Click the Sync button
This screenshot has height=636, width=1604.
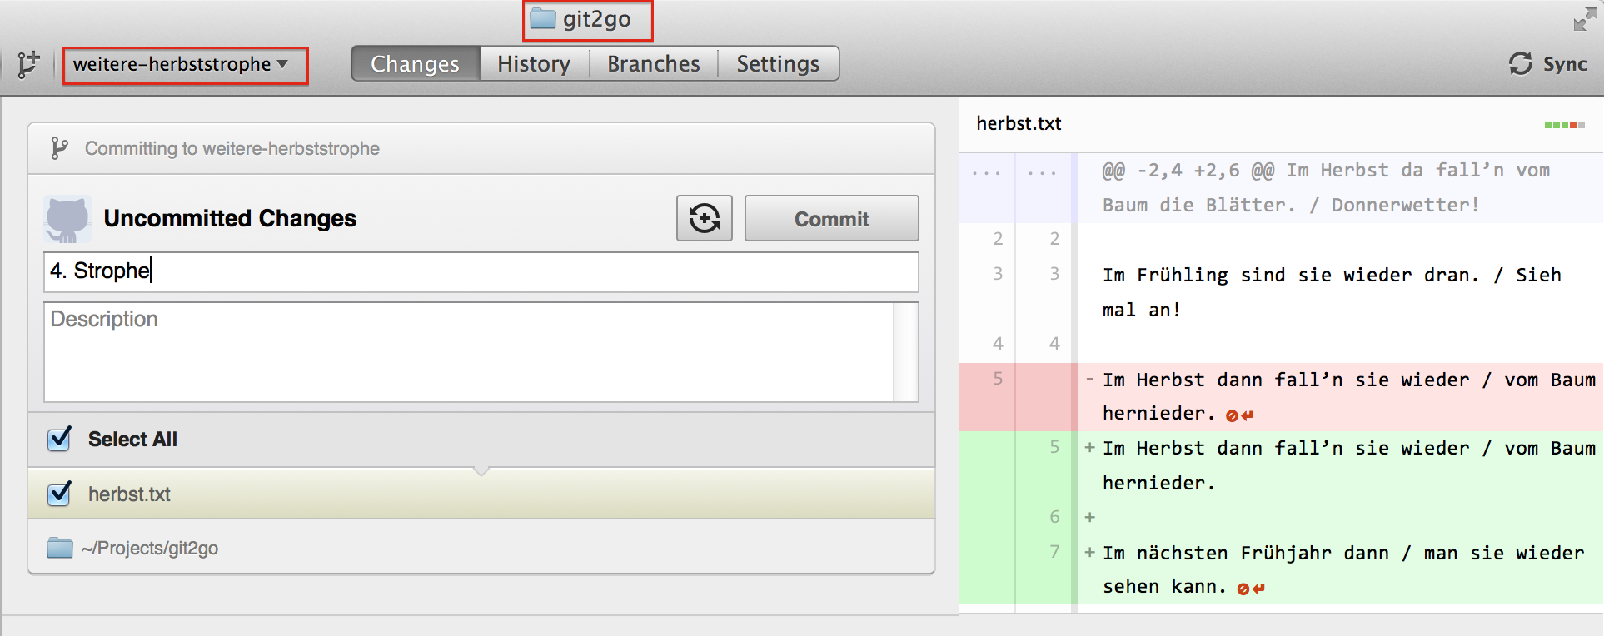(1548, 64)
